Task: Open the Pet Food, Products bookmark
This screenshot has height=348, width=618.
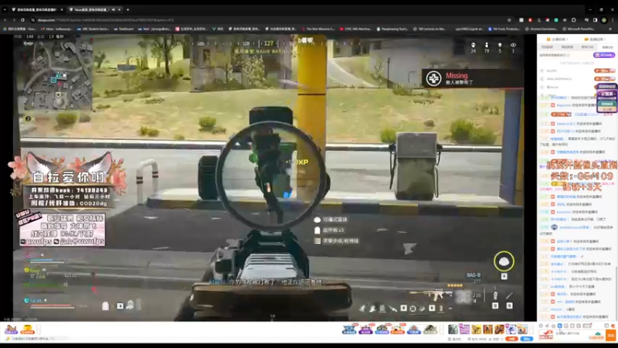Action: [x=504, y=29]
